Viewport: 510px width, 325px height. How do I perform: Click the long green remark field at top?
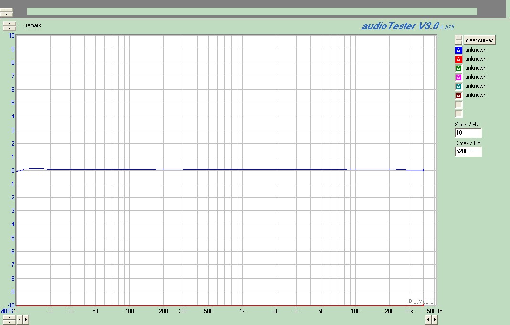(x=252, y=12)
